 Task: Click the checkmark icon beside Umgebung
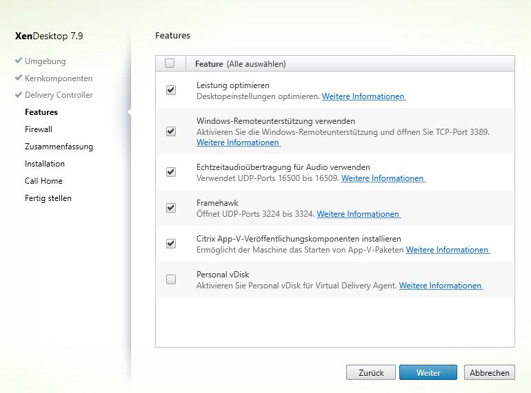(19, 61)
